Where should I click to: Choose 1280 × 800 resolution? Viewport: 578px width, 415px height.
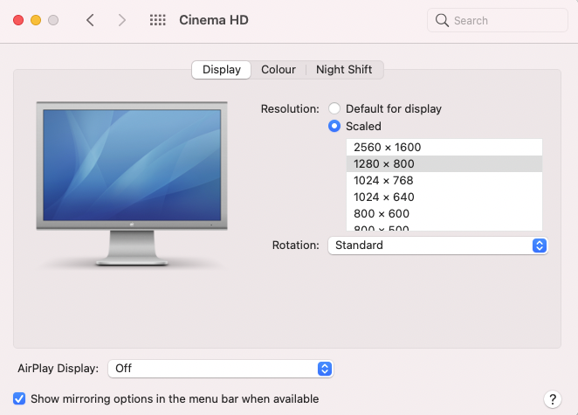(x=444, y=163)
